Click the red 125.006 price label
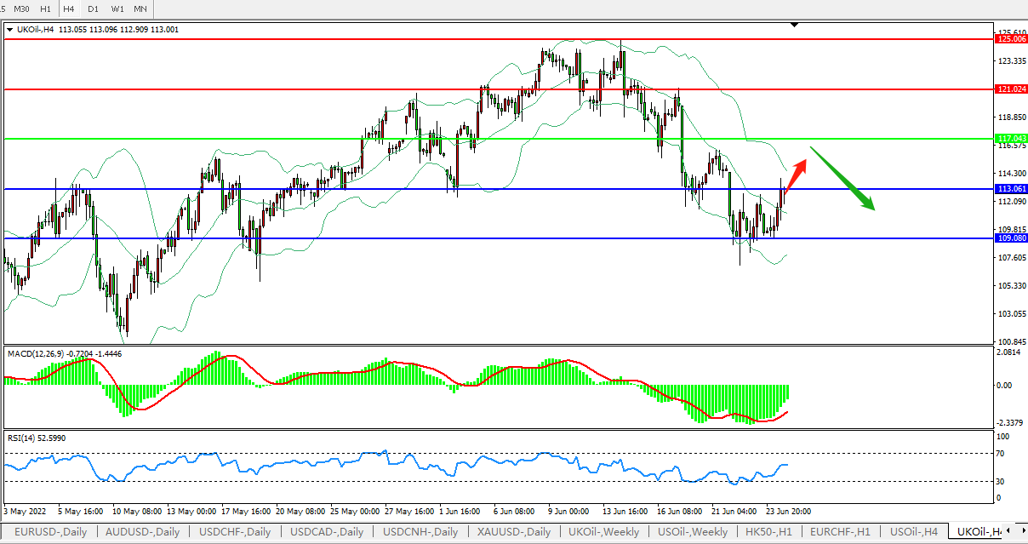The width and height of the screenshot is (1028, 544). (1011, 39)
